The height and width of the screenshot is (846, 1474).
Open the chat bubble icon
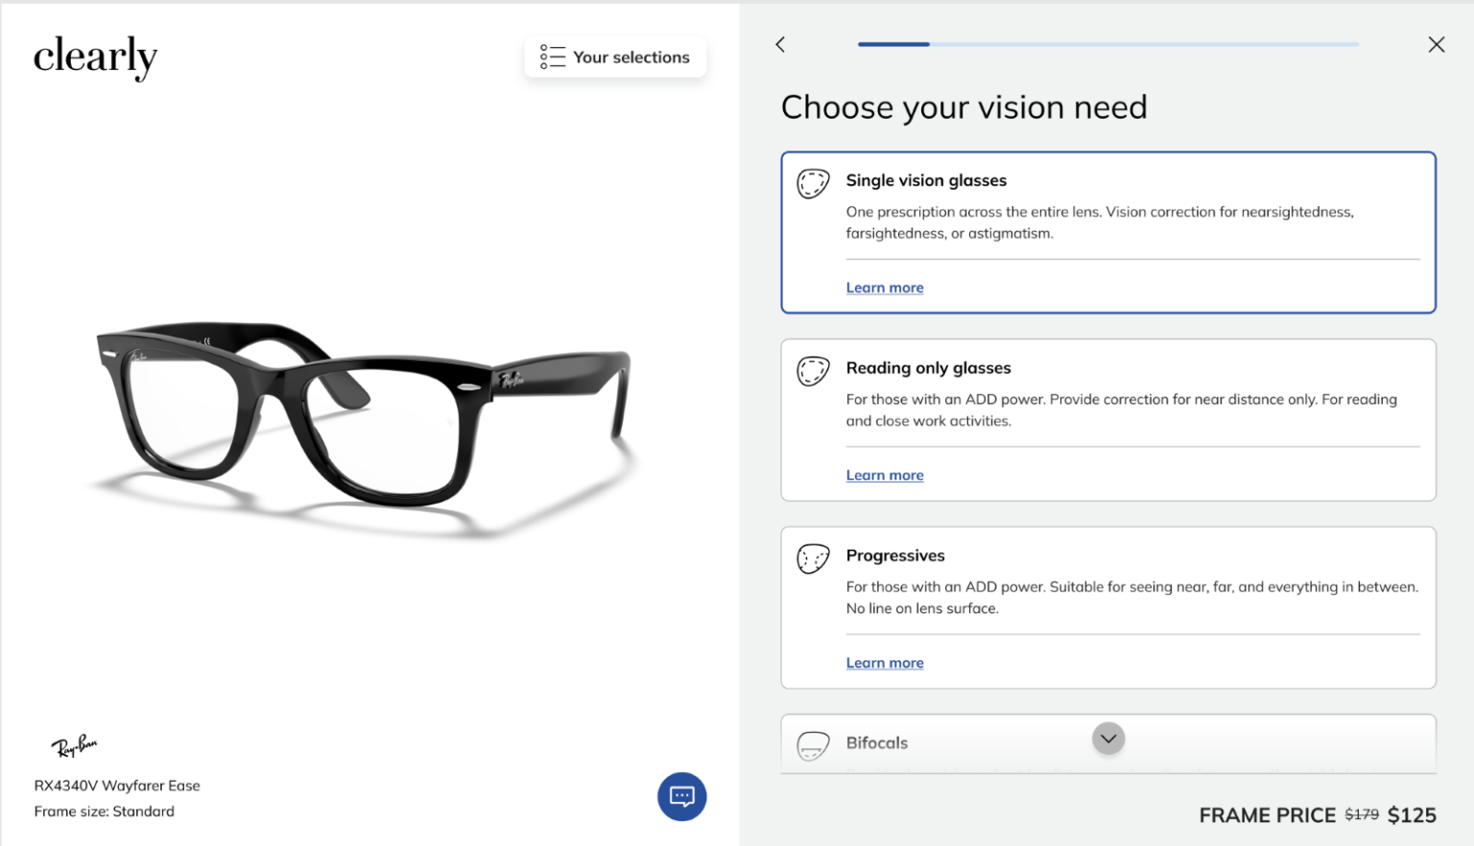(x=681, y=796)
